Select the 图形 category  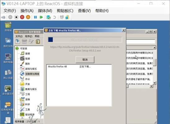(x=27, y=64)
